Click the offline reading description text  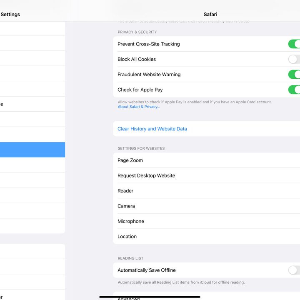181,282
